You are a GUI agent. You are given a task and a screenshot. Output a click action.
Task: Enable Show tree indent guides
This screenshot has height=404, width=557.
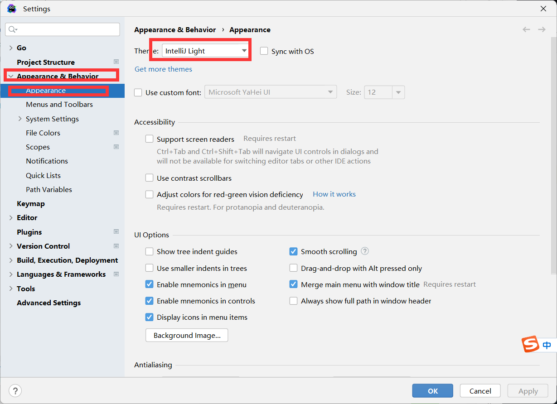[149, 251]
